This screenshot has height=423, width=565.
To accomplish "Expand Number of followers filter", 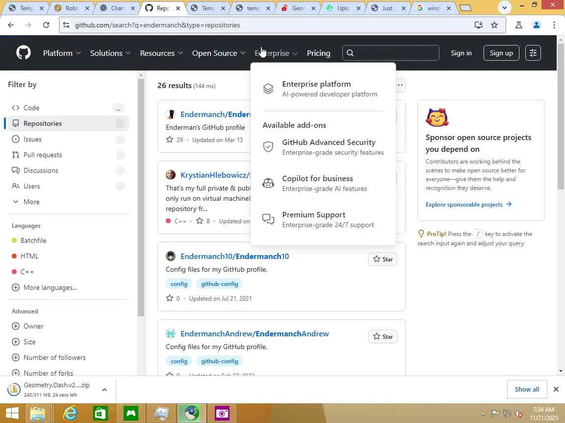I will 49,357.
